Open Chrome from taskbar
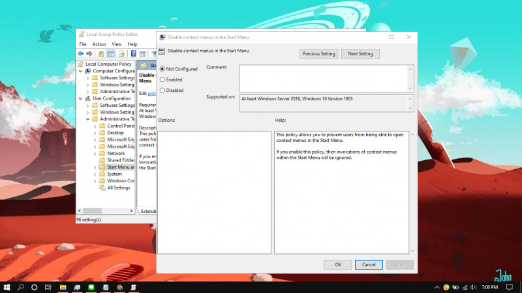This screenshot has width=522, height=293. click(120, 287)
